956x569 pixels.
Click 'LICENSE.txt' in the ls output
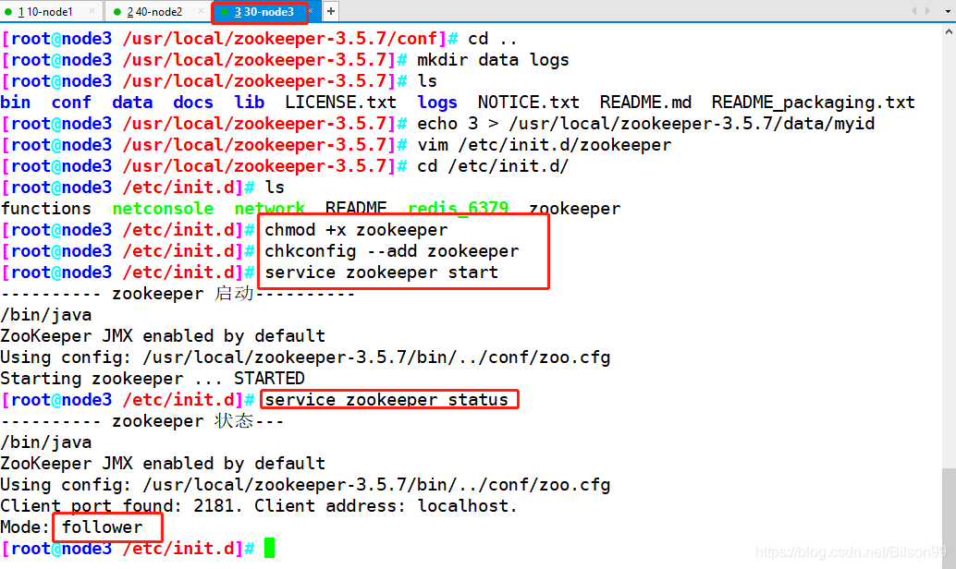click(340, 103)
